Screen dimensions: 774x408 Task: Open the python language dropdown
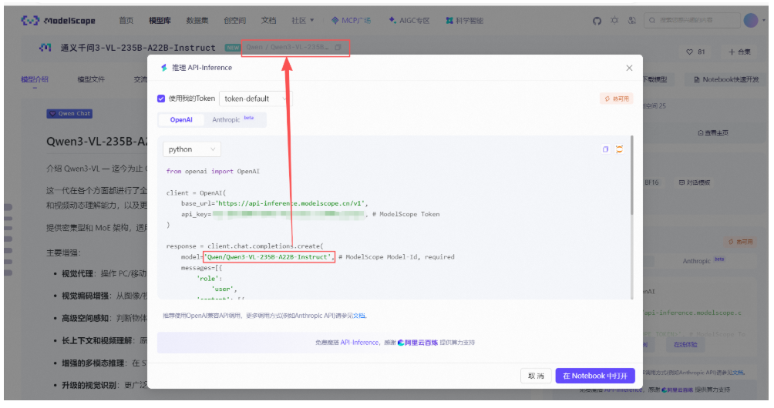[x=192, y=149]
